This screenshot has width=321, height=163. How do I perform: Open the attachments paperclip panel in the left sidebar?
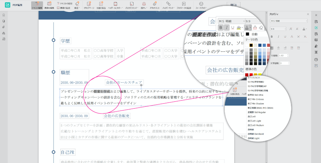tap(4, 27)
